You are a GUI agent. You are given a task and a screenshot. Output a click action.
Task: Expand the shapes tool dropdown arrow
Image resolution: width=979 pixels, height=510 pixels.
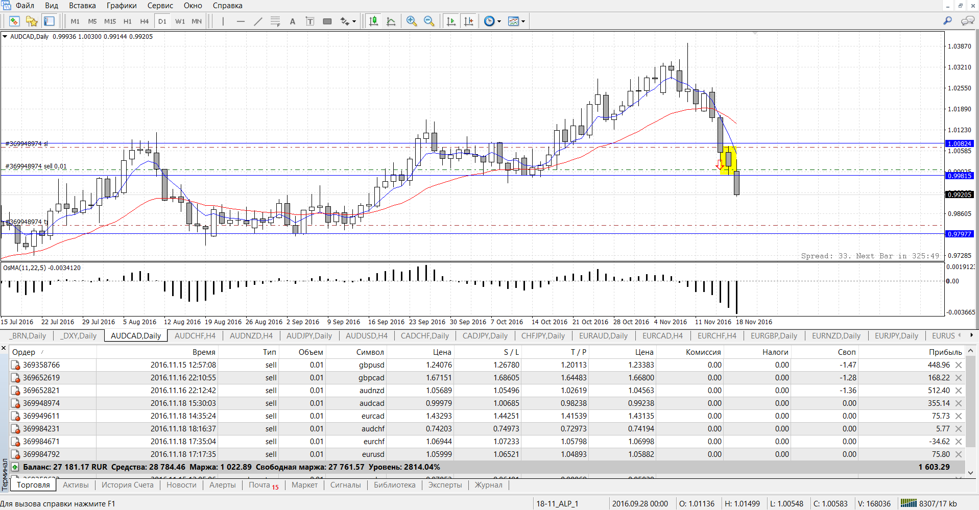click(354, 21)
